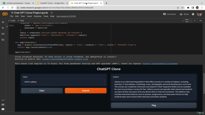This screenshot has height=115, width=205.
Task: Open the File menu
Action: pos(12,16)
